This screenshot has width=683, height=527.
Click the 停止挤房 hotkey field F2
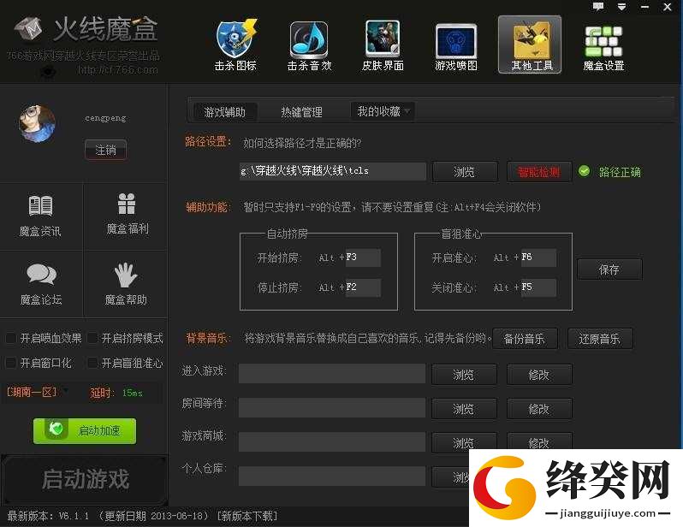pos(363,287)
